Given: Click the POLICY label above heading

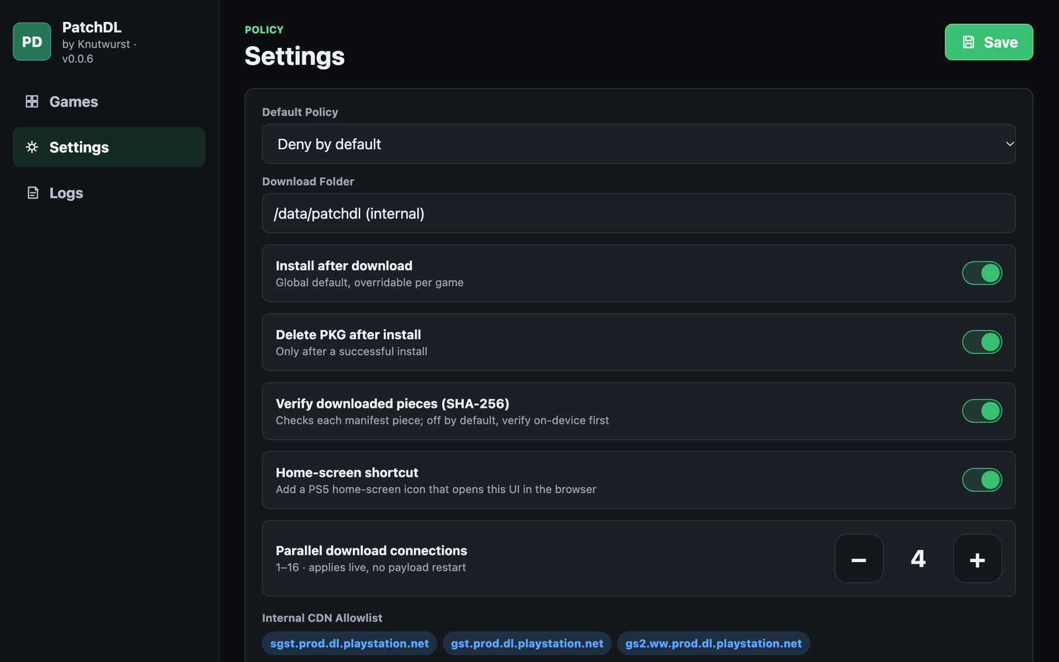Looking at the screenshot, I should tap(264, 30).
